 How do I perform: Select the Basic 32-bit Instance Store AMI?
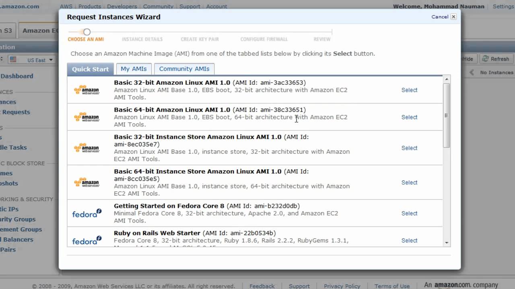409,148
